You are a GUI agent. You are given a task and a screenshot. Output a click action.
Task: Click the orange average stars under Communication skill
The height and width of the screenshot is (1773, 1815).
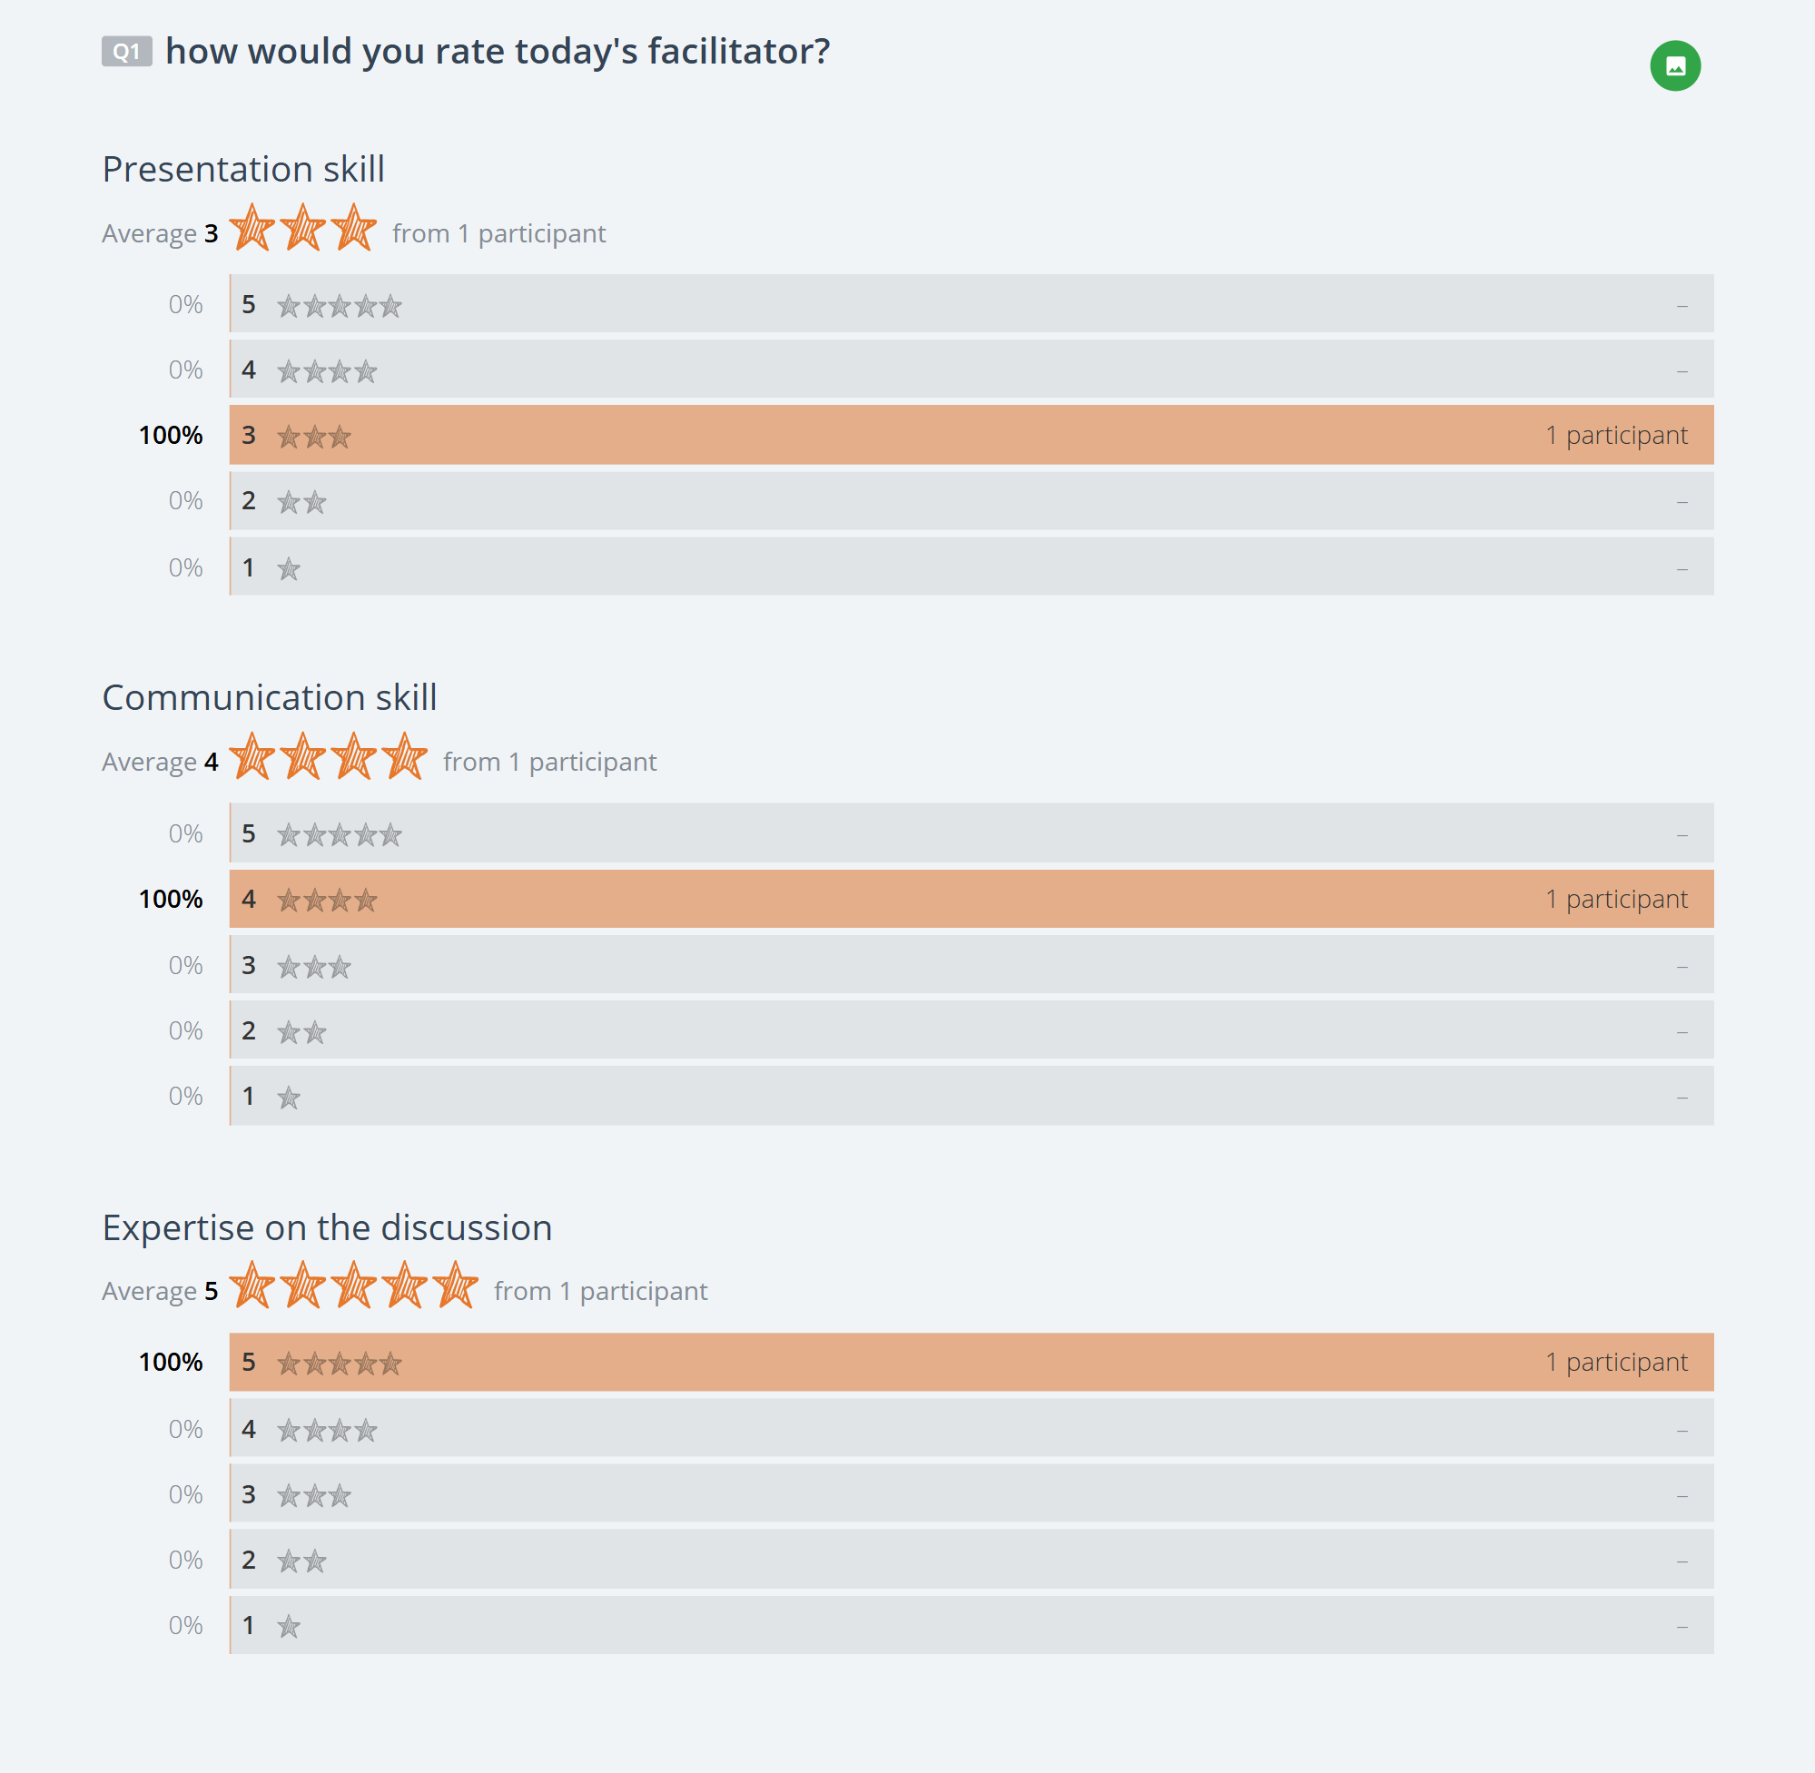pyautogui.click(x=328, y=757)
